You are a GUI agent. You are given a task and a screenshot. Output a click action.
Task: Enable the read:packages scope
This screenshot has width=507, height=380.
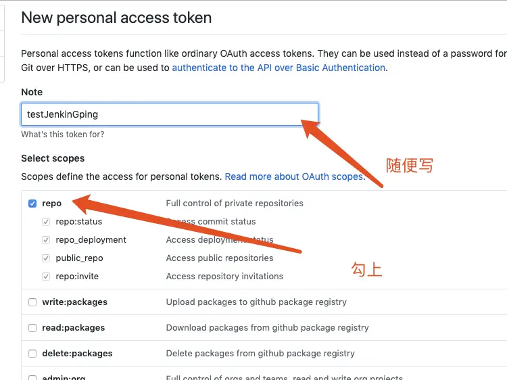(x=32, y=328)
